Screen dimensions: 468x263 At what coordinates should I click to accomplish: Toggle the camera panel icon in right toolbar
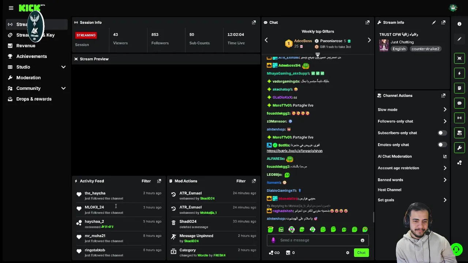460,133
